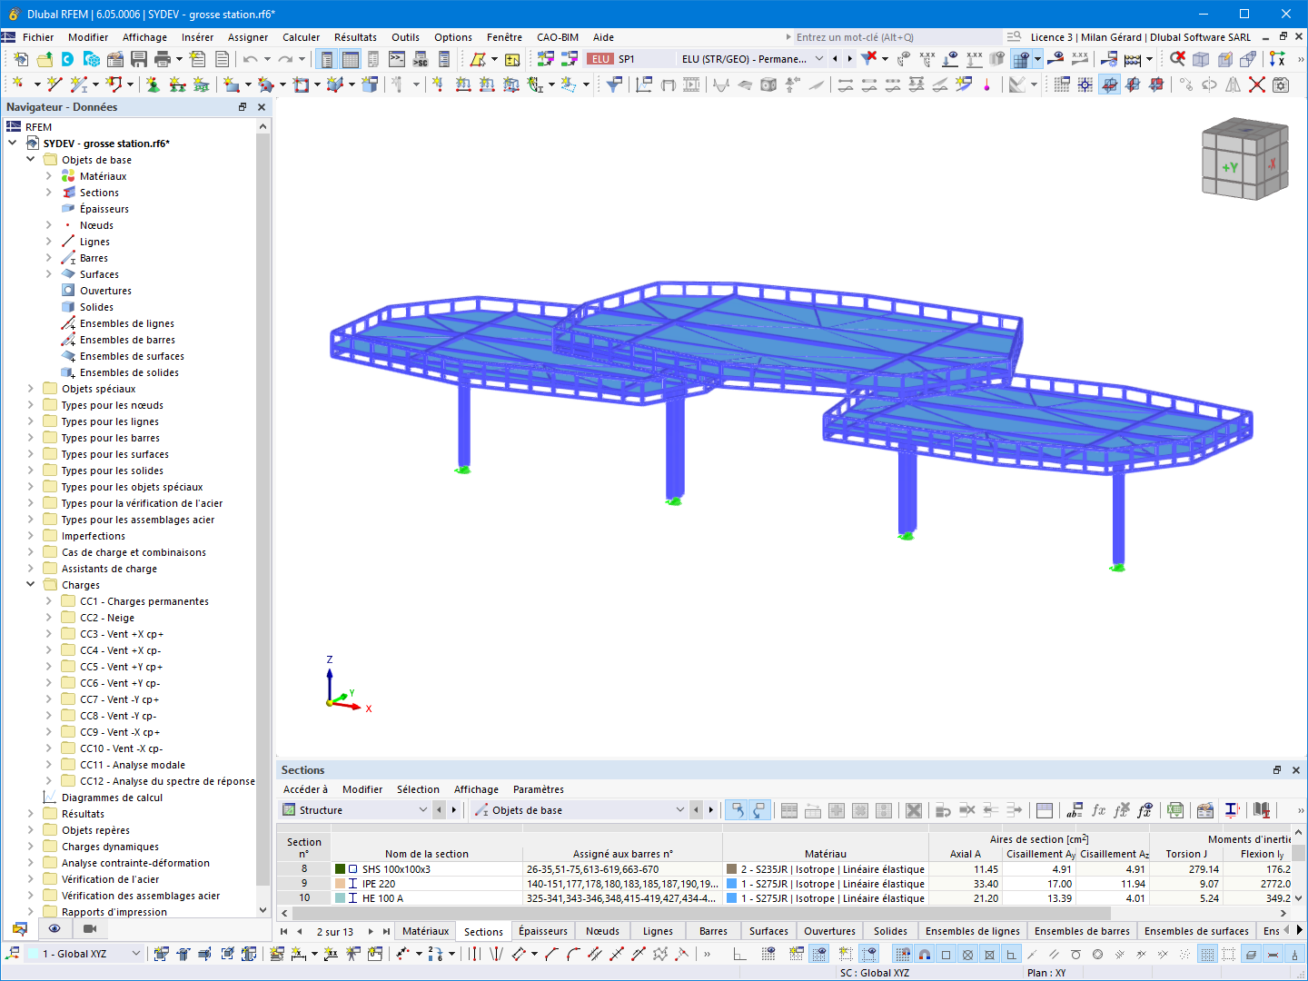Click the IPE 220 section color swatch
1308x981 pixels.
click(340, 884)
